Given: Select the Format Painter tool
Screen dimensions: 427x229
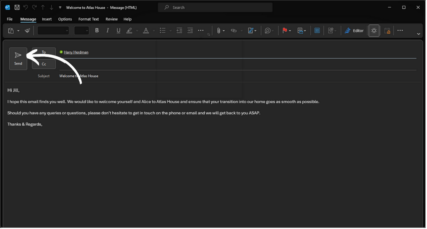Looking at the screenshot, I should [x=27, y=31].
